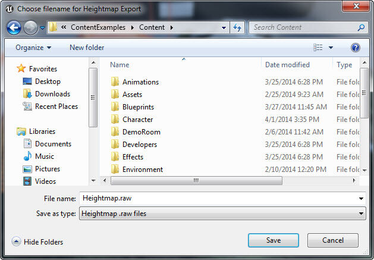This screenshot has width=374, height=260.
Task: Click the horizontal scrollbar left arrow
Action: (x=105, y=180)
